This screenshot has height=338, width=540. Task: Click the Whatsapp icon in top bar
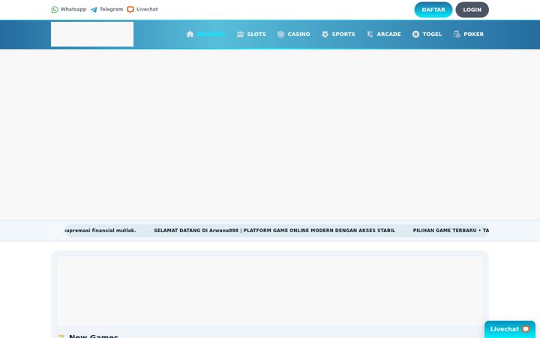55,10
